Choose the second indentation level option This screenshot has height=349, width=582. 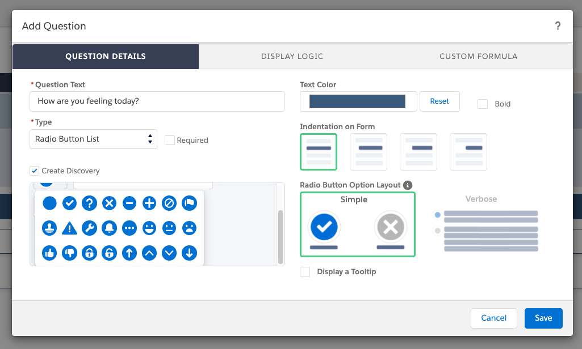(369, 152)
